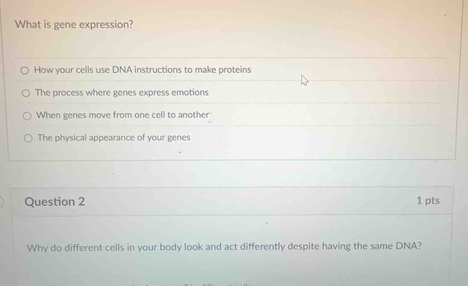This screenshot has width=468, height=286.
Task: Click the Question 2 prompt about different cells
Action: coord(225,247)
